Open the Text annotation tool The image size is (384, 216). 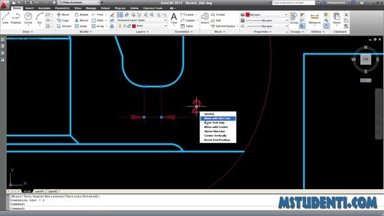pyautogui.click(x=174, y=19)
